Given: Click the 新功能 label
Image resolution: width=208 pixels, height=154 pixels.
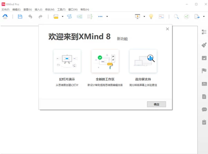Looking at the screenshot, I should coord(122,39).
